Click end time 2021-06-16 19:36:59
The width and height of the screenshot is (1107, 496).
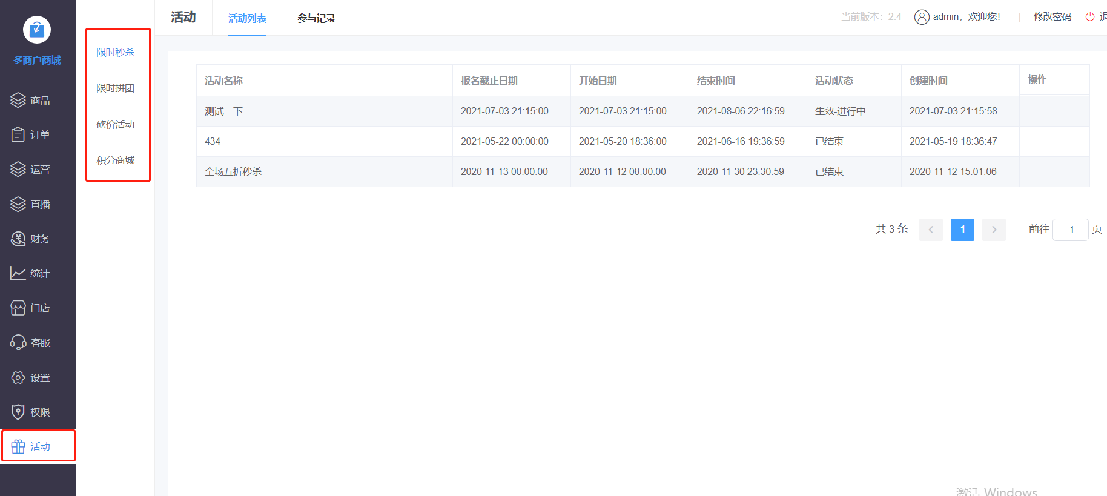coord(741,141)
